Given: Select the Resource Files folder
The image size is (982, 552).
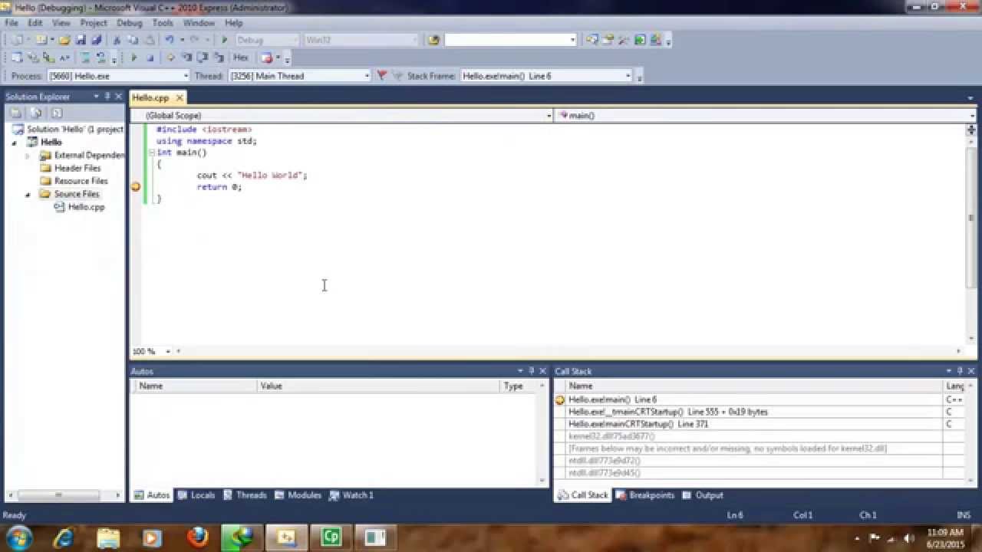Looking at the screenshot, I should point(81,181).
